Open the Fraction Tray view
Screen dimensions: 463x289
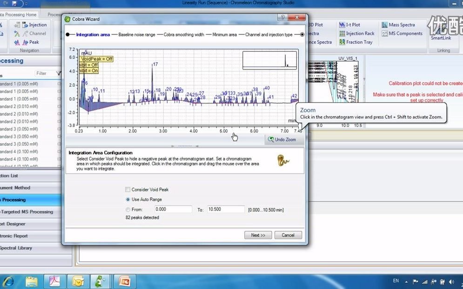coord(356,42)
